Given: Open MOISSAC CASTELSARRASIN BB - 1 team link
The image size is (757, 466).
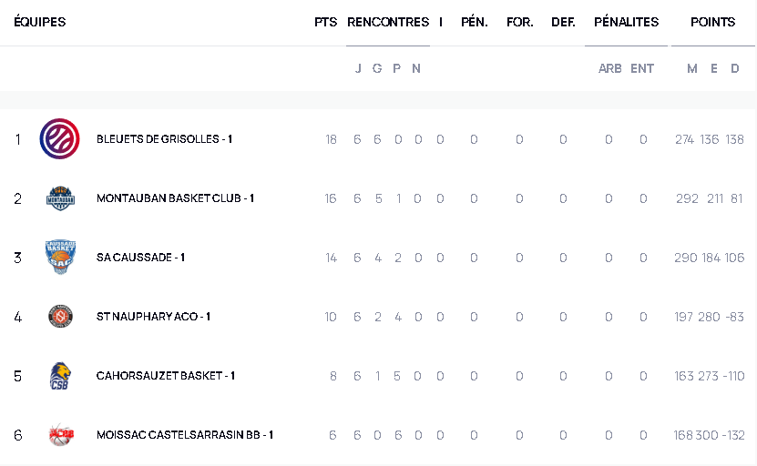Looking at the screenshot, I should (x=185, y=435).
